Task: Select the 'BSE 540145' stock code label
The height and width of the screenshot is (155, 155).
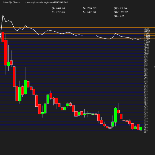Action: 61,2
